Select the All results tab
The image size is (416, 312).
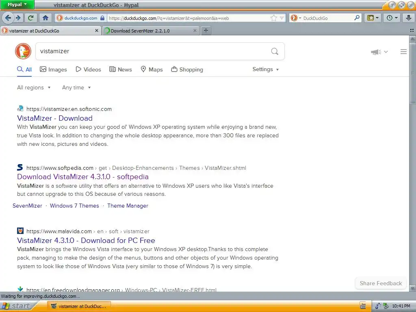[24, 69]
